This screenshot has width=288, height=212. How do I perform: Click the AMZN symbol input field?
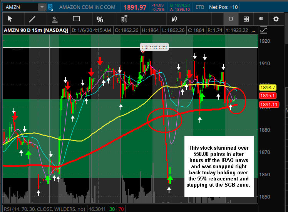pyautogui.click(x=20, y=7)
